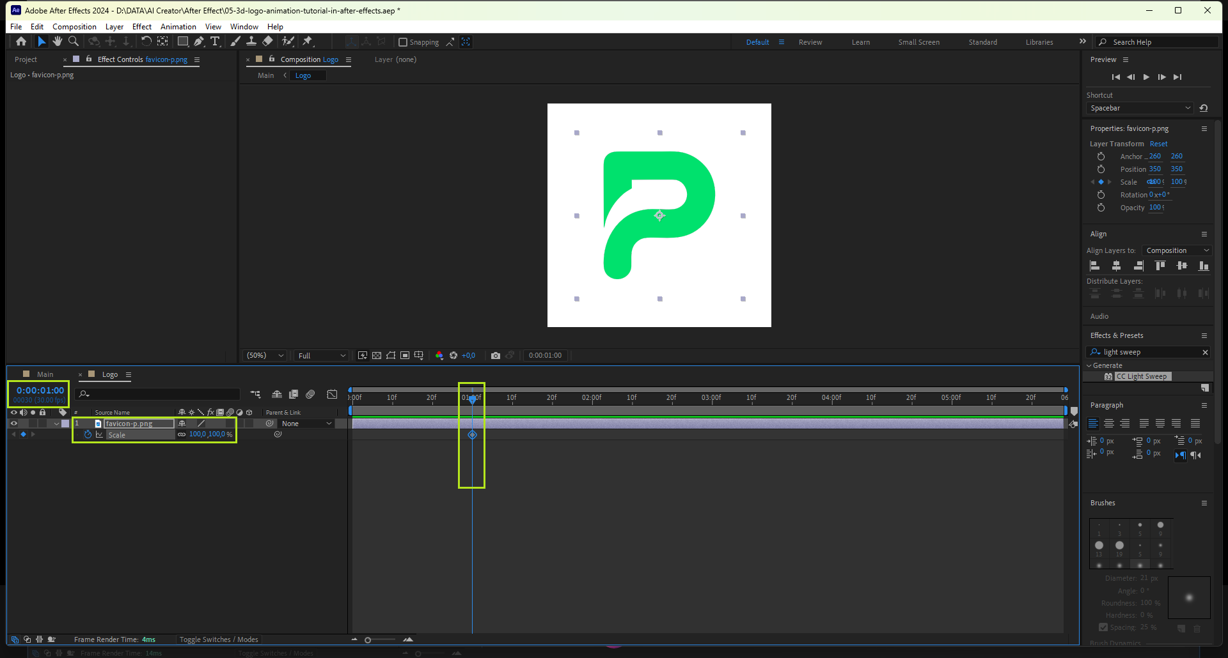
Task: Open the Full resolution dropdown
Action: tap(322, 356)
